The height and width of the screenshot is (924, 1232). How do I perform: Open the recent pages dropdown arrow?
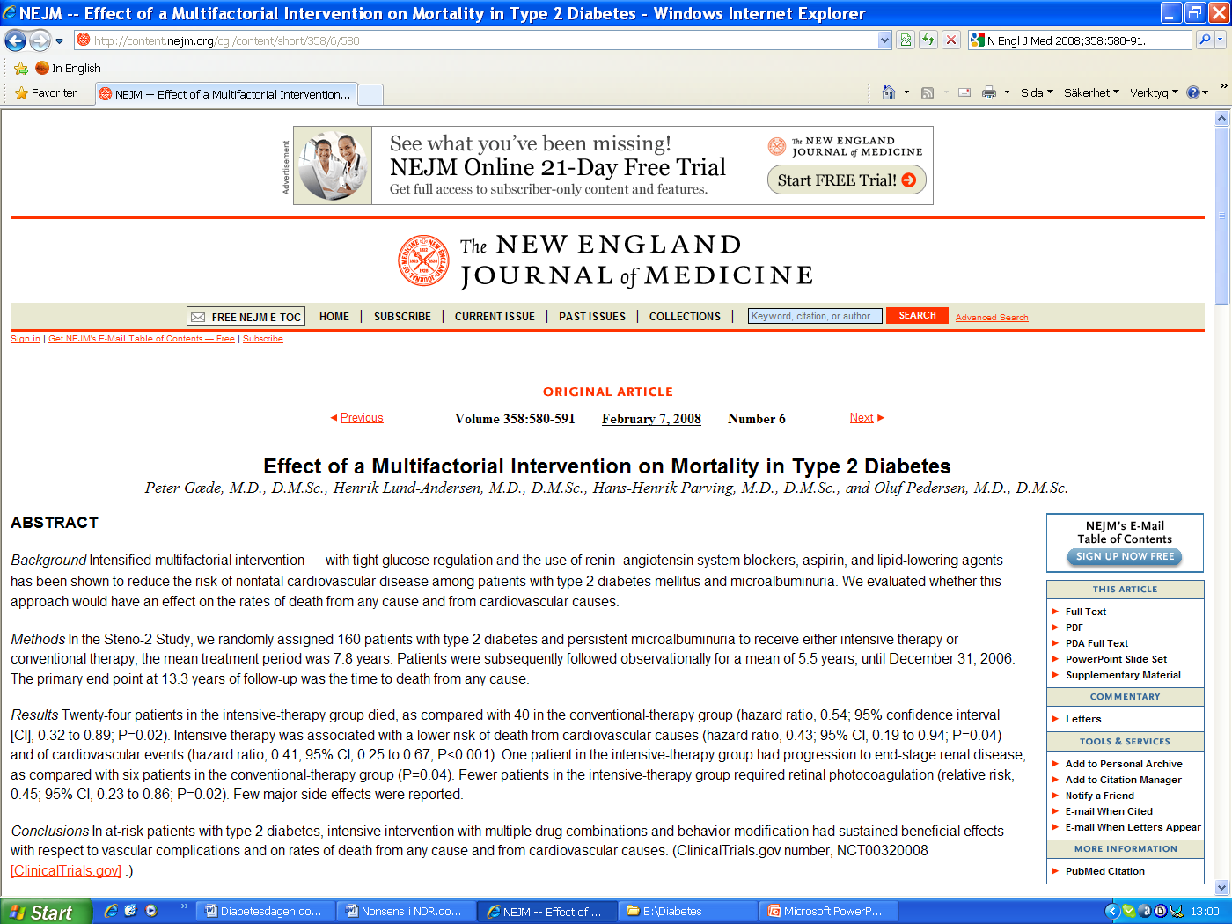[60, 40]
